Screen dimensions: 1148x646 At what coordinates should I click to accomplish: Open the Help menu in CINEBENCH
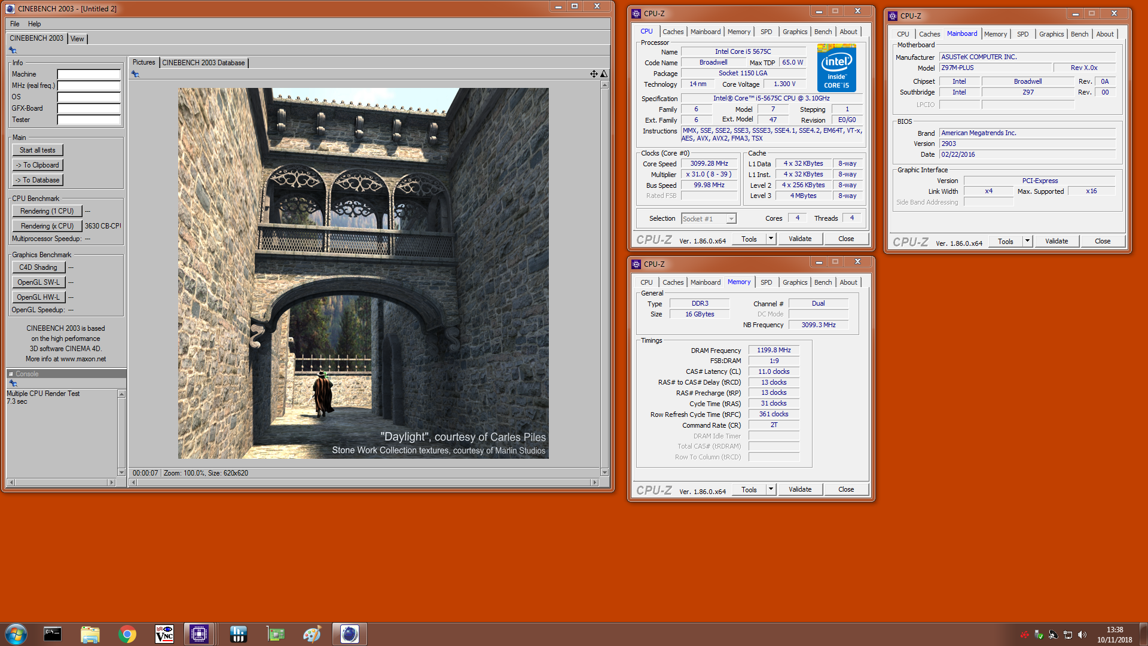click(35, 24)
